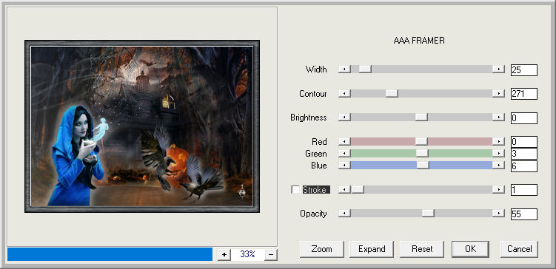Click the Expand button
The height and width of the screenshot is (269, 556).
coord(372,249)
